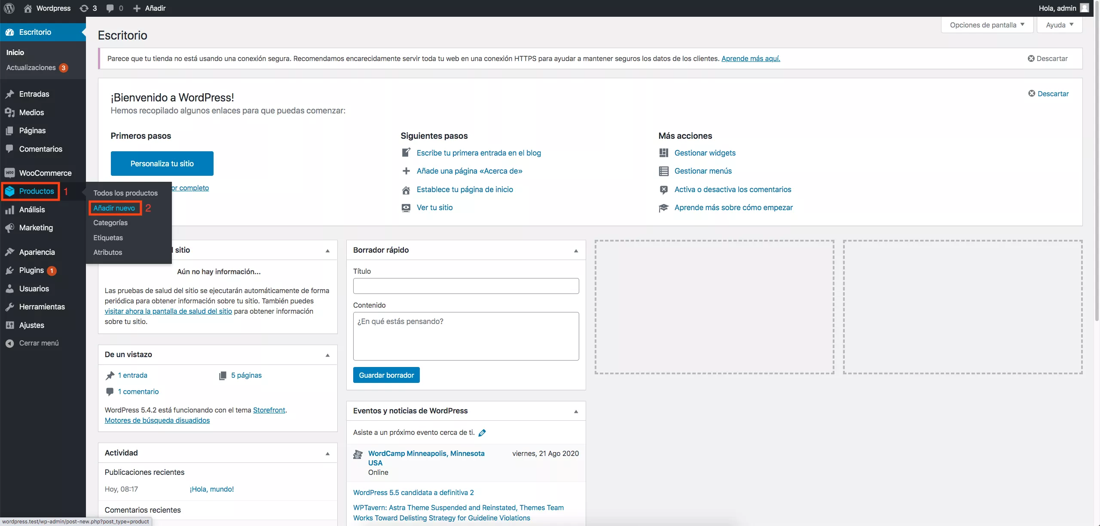
Task: Collapse the De un vistazo widget
Action: coord(327,355)
